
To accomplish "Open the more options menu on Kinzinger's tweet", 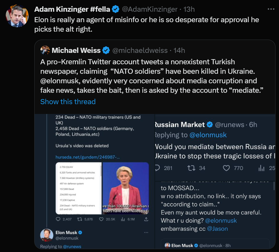I will click(x=271, y=9).
